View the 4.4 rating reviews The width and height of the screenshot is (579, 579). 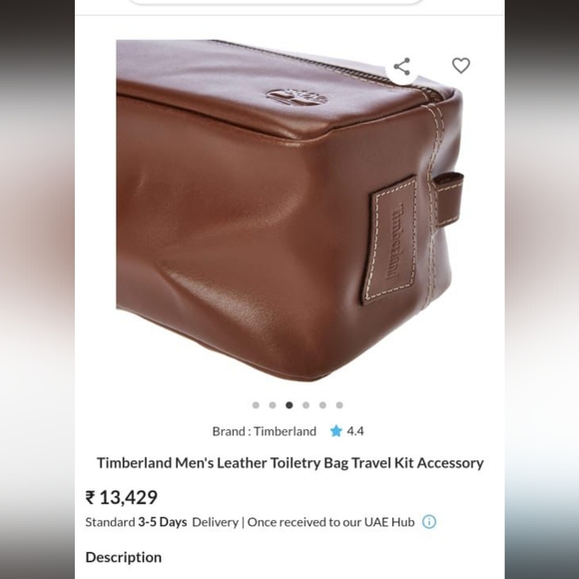[x=355, y=431]
